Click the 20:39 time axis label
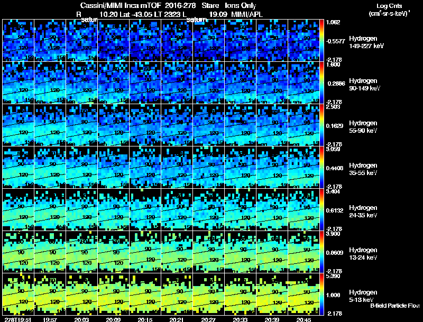 (x=272, y=319)
